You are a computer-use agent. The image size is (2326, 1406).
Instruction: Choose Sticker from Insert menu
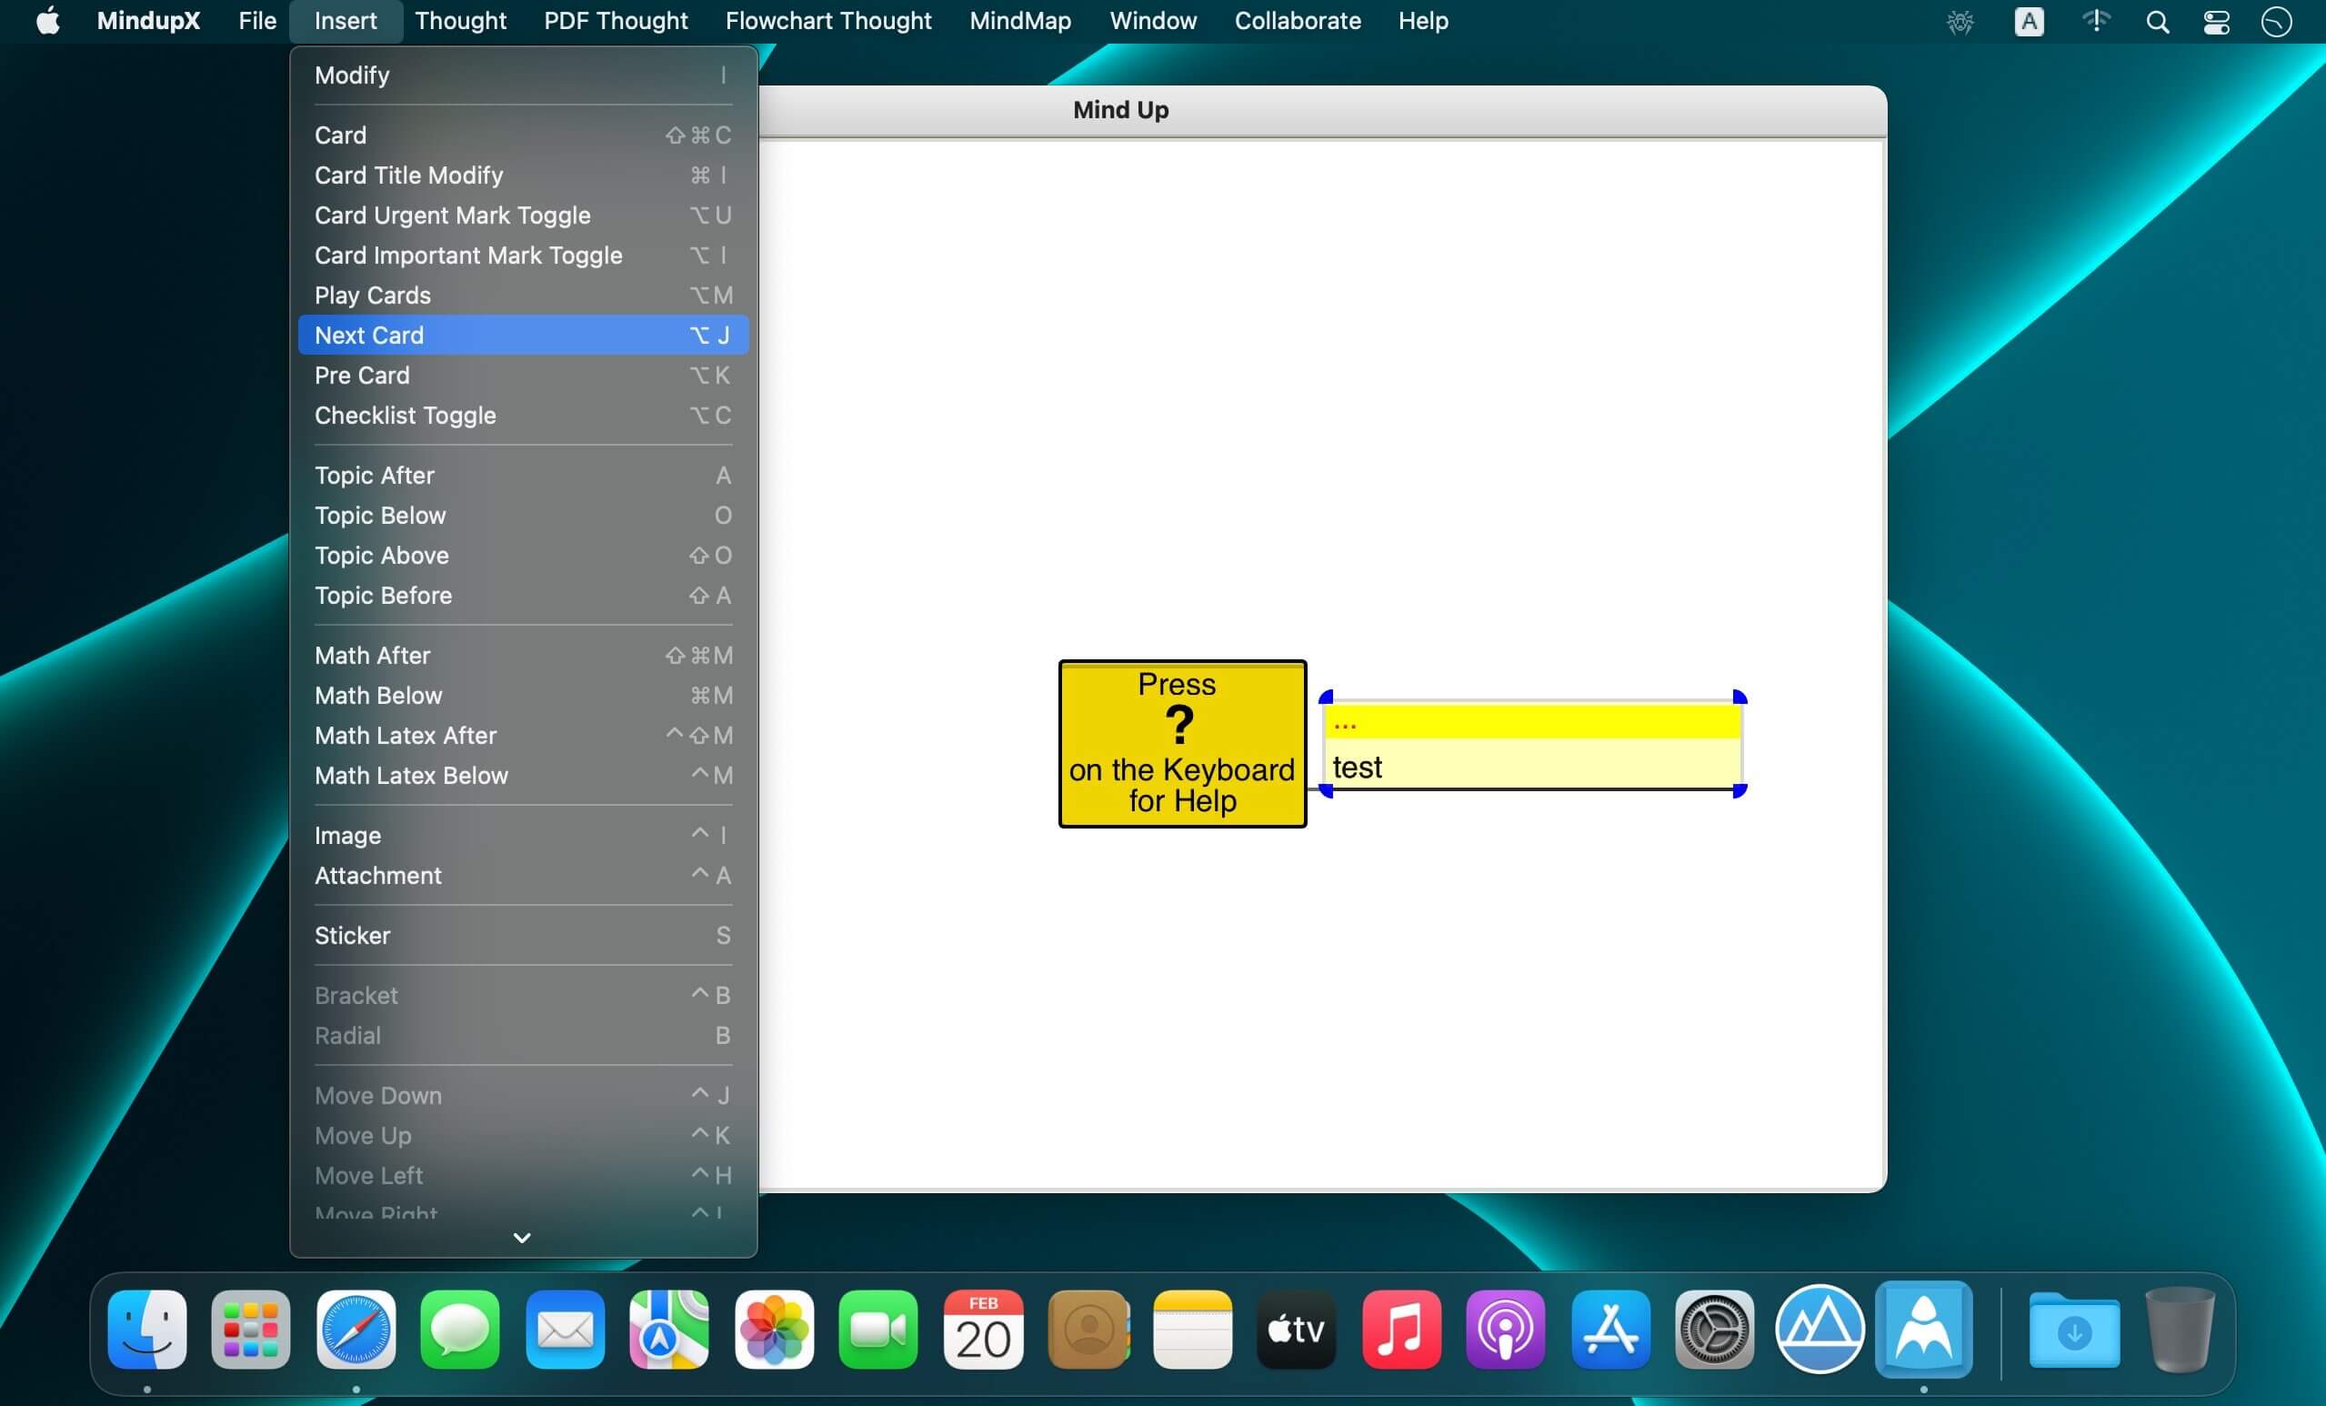523,936
